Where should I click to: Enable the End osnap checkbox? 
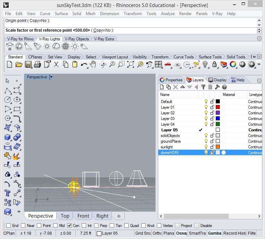tap(8, 226)
